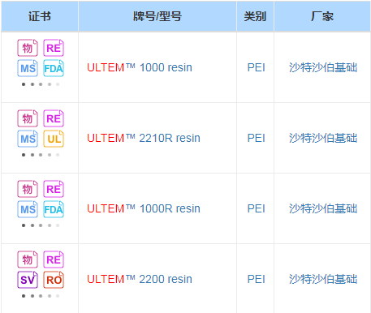Screen dimensions: 371x313
Task: Select the second carousel dot under ULTEM 1000 certificates
Action: [x=32, y=84]
